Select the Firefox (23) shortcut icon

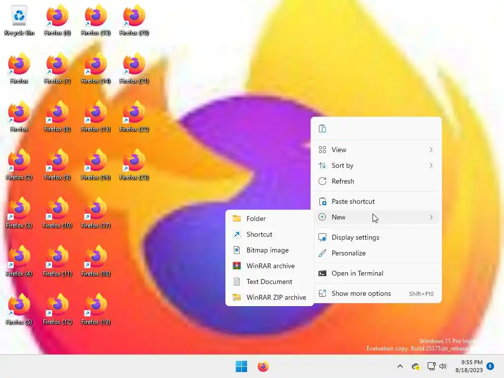pyautogui.click(x=134, y=164)
